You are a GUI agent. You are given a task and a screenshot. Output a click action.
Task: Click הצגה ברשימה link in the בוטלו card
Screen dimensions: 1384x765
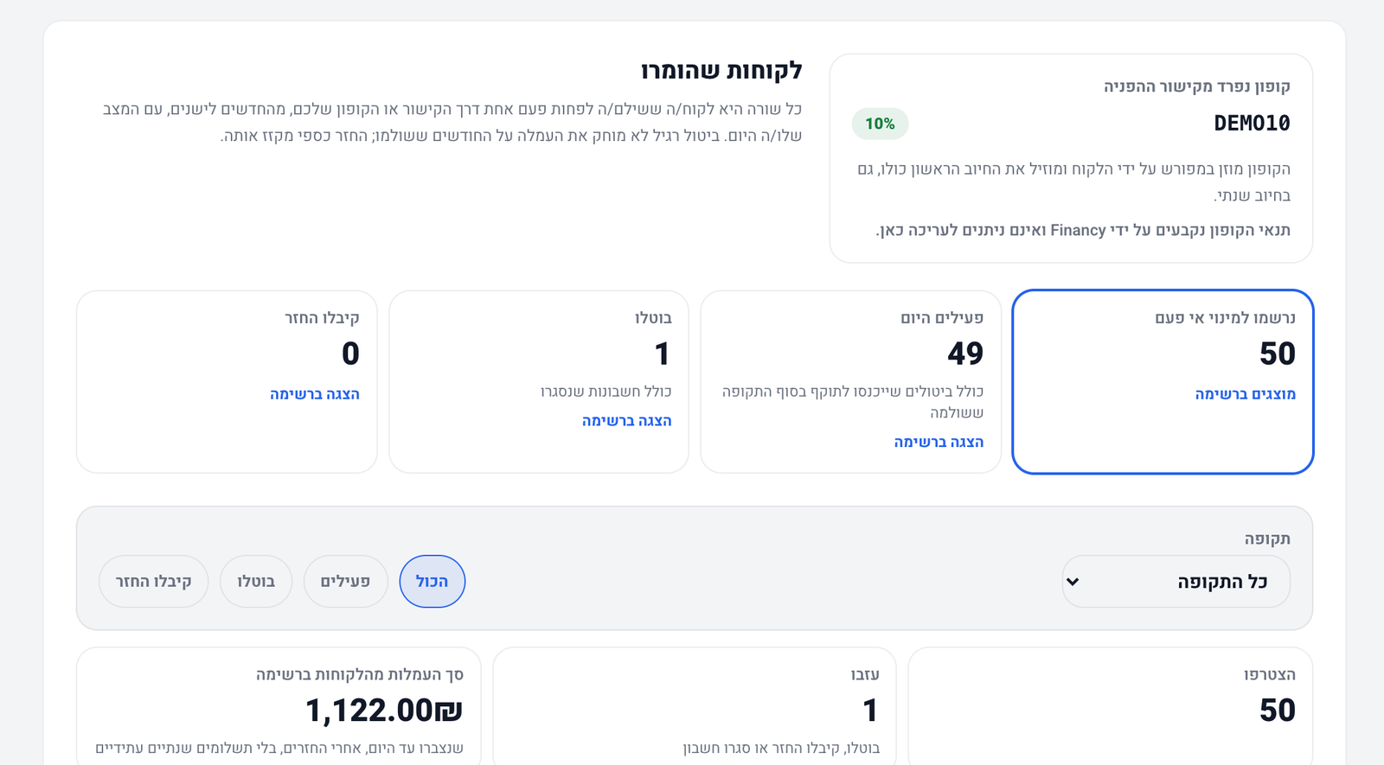click(x=626, y=421)
